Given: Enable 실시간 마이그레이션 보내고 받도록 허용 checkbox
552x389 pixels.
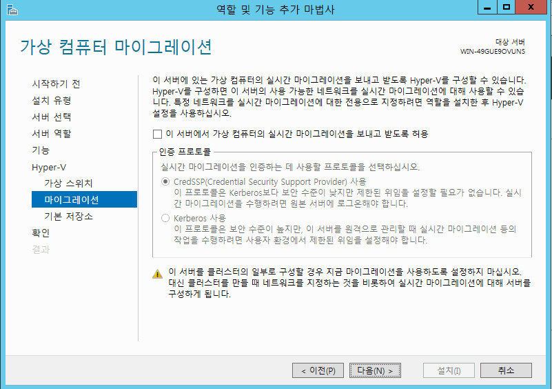Looking at the screenshot, I should 157,134.
